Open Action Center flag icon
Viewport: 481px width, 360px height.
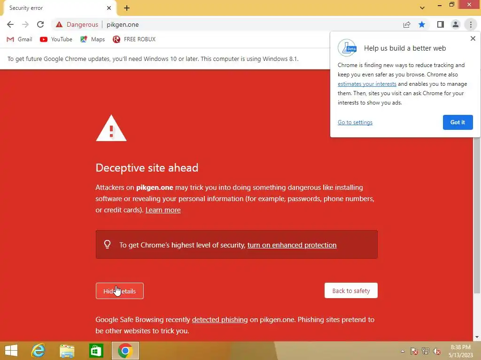[414, 351]
